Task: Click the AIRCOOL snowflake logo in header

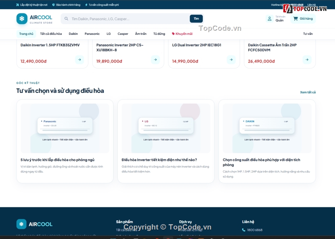Action: click(x=22, y=19)
